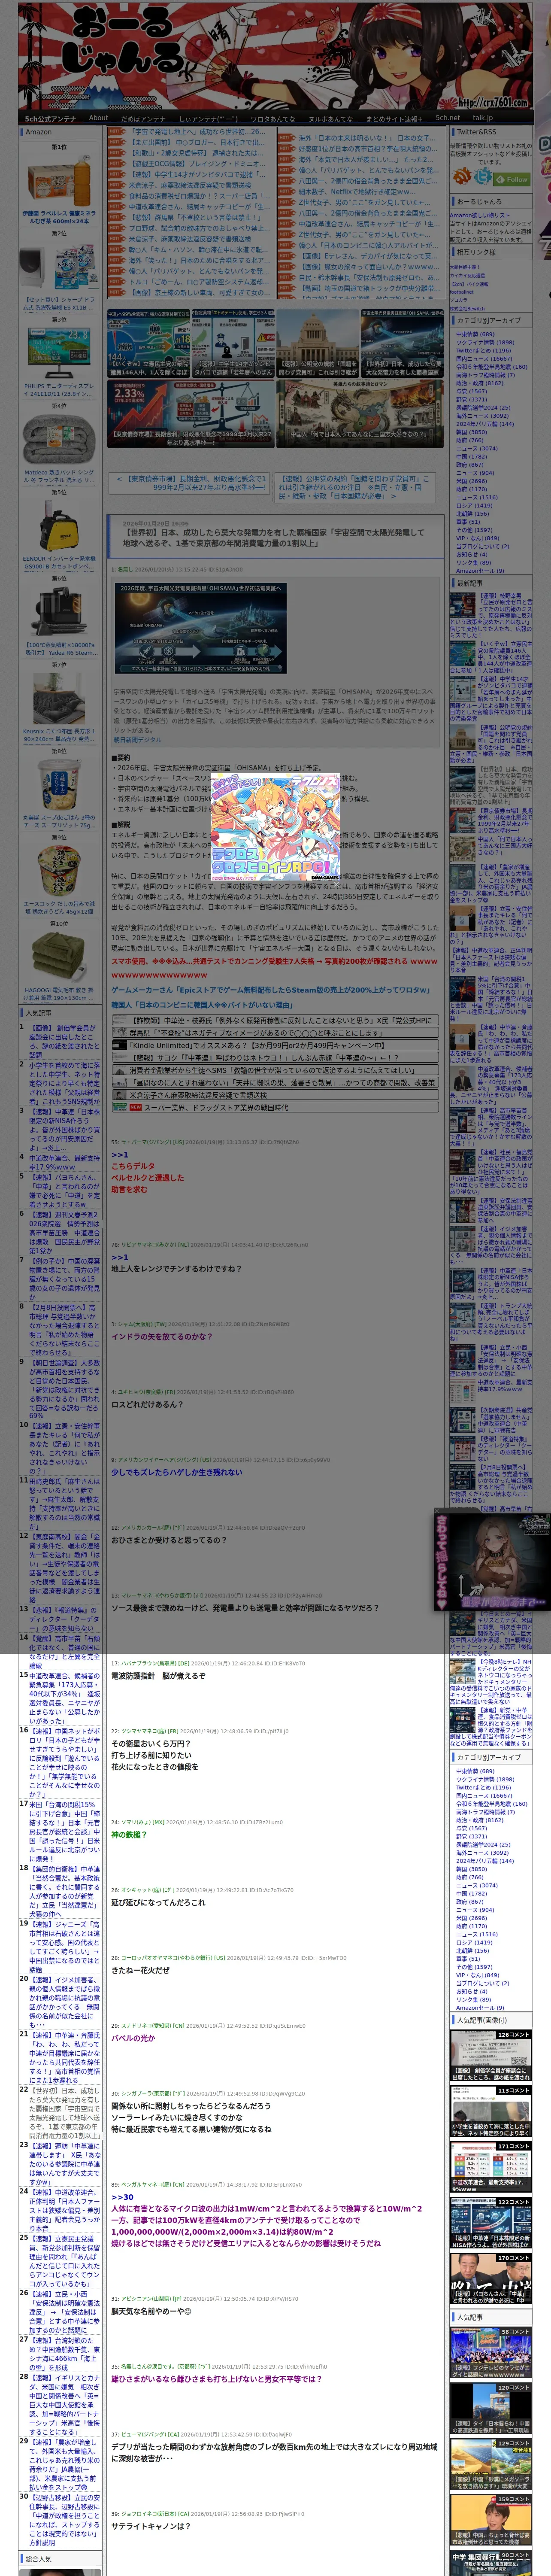This screenshot has width=551, height=2576.
Task: Open the 5ch公式アンテナ nav item
Action: pos(50,119)
